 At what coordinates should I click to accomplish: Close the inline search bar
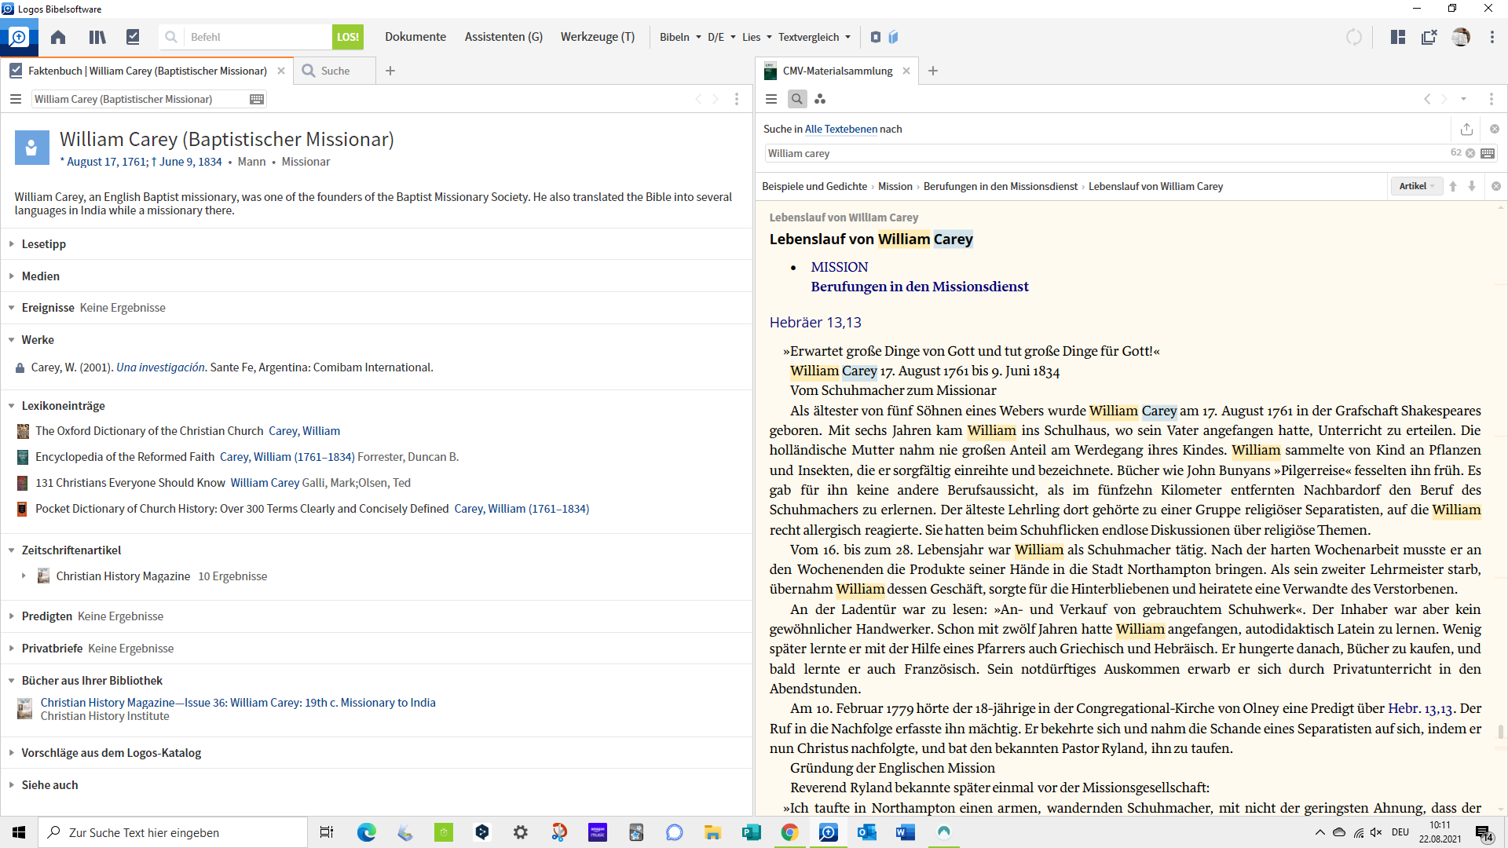(1495, 129)
